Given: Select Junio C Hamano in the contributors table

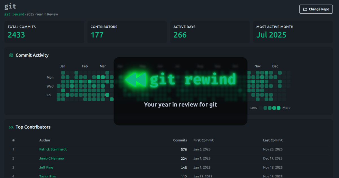Looking at the screenshot, I should click(51, 158).
